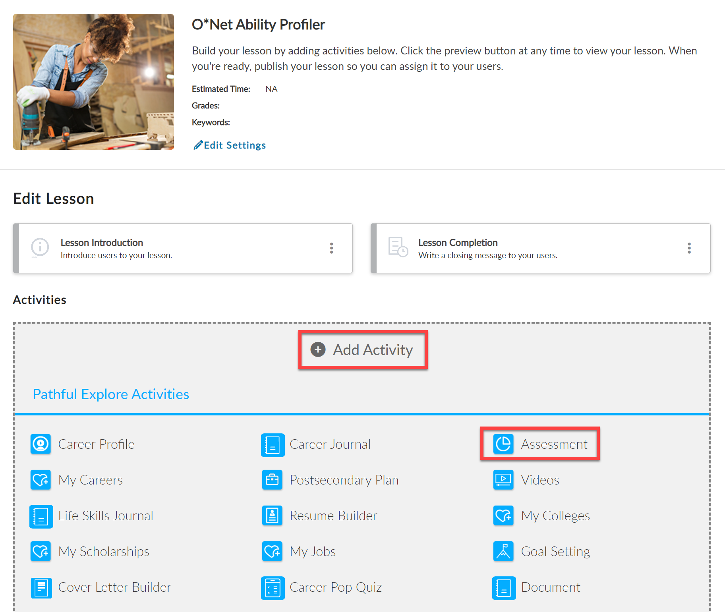Add a Goal Setting activity
725x612 pixels.
click(555, 551)
